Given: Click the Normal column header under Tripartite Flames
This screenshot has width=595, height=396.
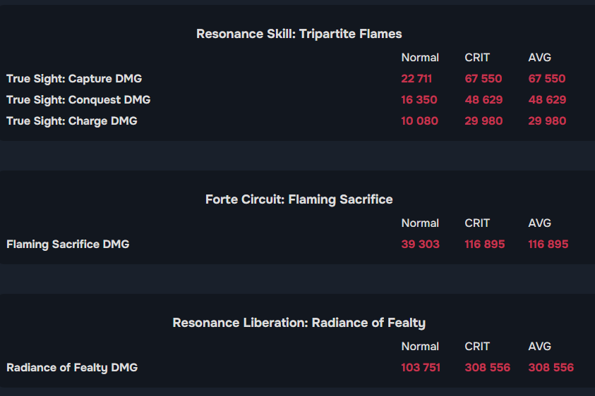Looking at the screenshot, I should click(420, 58).
